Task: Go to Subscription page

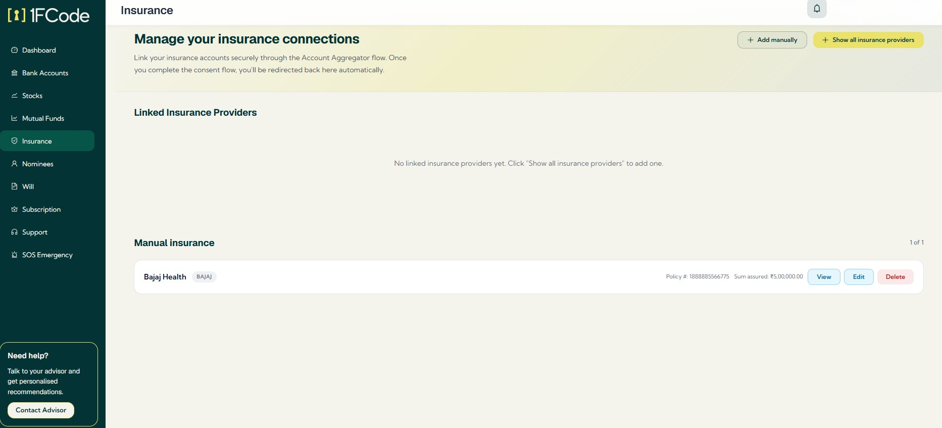Action: [x=47, y=209]
